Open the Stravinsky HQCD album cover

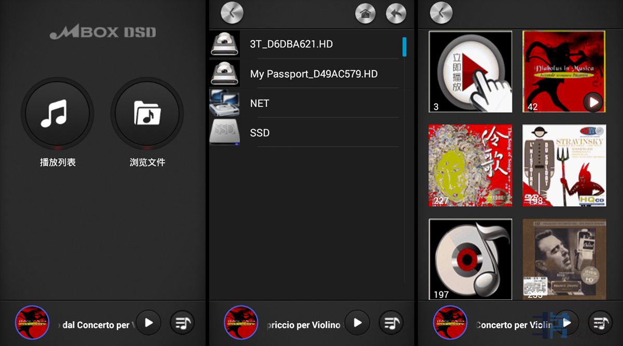pos(564,165)
